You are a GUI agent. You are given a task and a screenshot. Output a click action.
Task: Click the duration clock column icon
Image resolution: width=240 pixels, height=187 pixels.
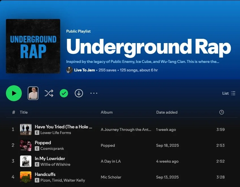pos(221,112)
